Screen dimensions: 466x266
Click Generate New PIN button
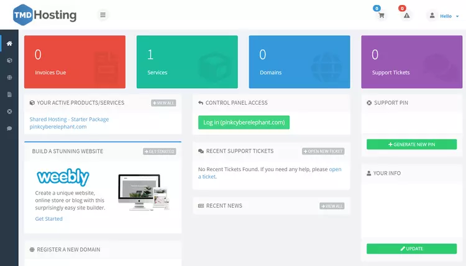(x=411, y=144)
